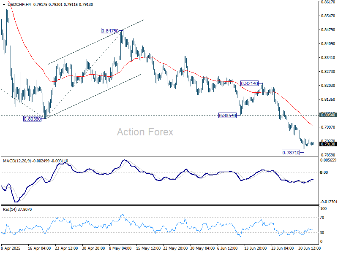This screenshot has width=338, height=253.
Task: Select the RSI(14) 37.8070 indicator label
Action: 17,209
